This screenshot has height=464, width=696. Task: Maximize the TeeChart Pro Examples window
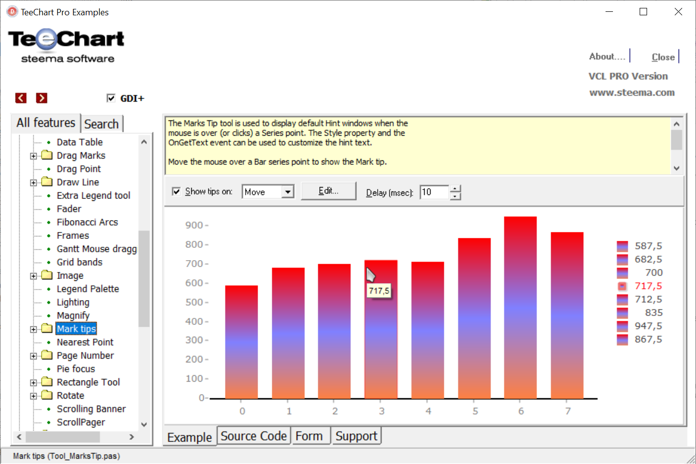click(x=644, y=12)
